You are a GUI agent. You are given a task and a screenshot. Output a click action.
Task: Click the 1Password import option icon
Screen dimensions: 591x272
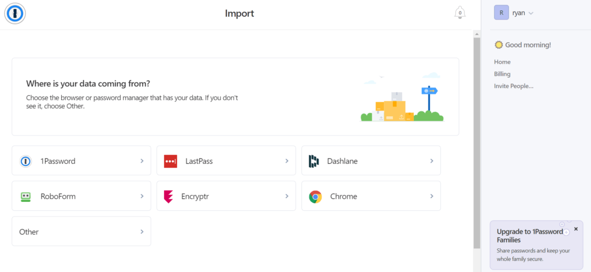coord(25,161)
